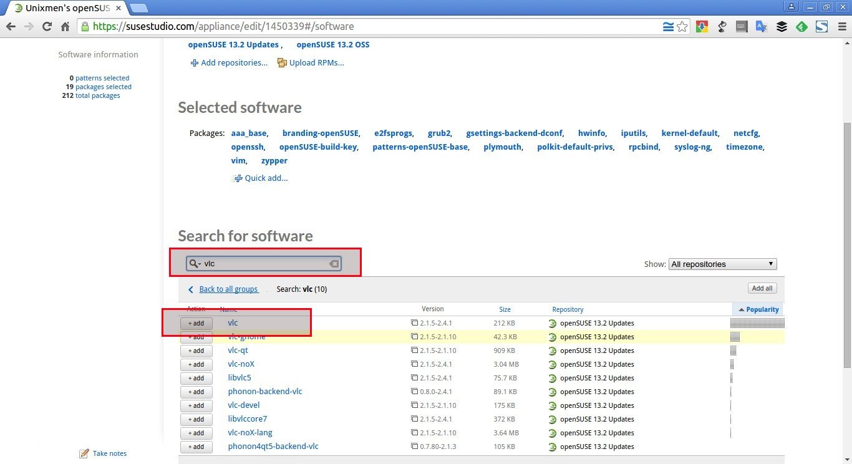Image resolution: width=852 pixels, height=464 pixels.
Task: Open the patterns-openSUSE-base package link
Action: tap(420, 147)
